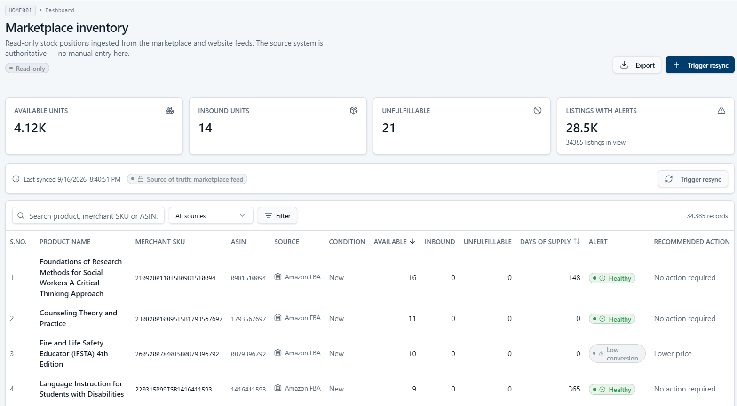This screenshot has height=406, width=737.
Task: Click the Amazon FBA warehouse icon in row 2
Action: point(278,318)
